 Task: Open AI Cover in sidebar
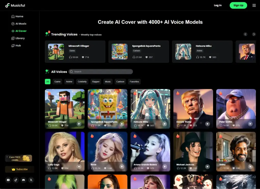click(x=19, y=31)
